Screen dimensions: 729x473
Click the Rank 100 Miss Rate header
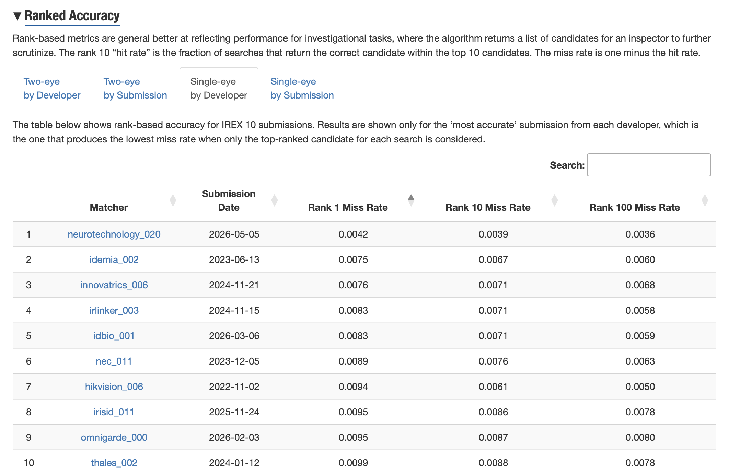coord(635,207)
